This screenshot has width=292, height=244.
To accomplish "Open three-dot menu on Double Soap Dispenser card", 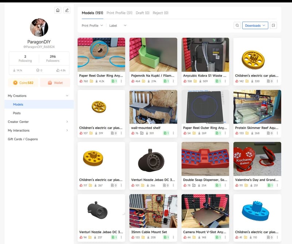I will pos(225,185).
